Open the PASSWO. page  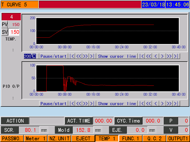(x=12, y=139)
